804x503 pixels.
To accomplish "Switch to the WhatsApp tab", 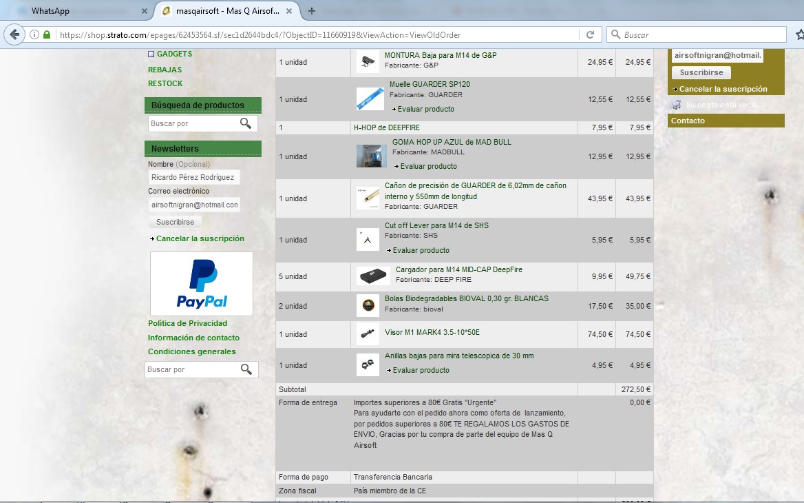I will [x=76, y=11].
